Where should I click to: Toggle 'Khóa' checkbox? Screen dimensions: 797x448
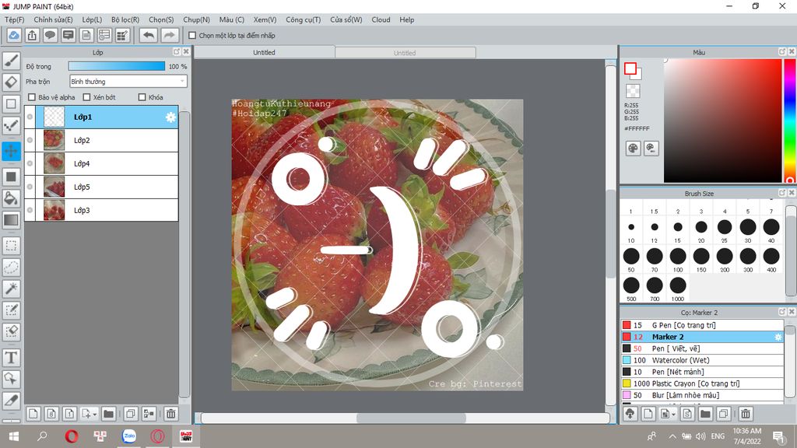click(x=142, y=97)
